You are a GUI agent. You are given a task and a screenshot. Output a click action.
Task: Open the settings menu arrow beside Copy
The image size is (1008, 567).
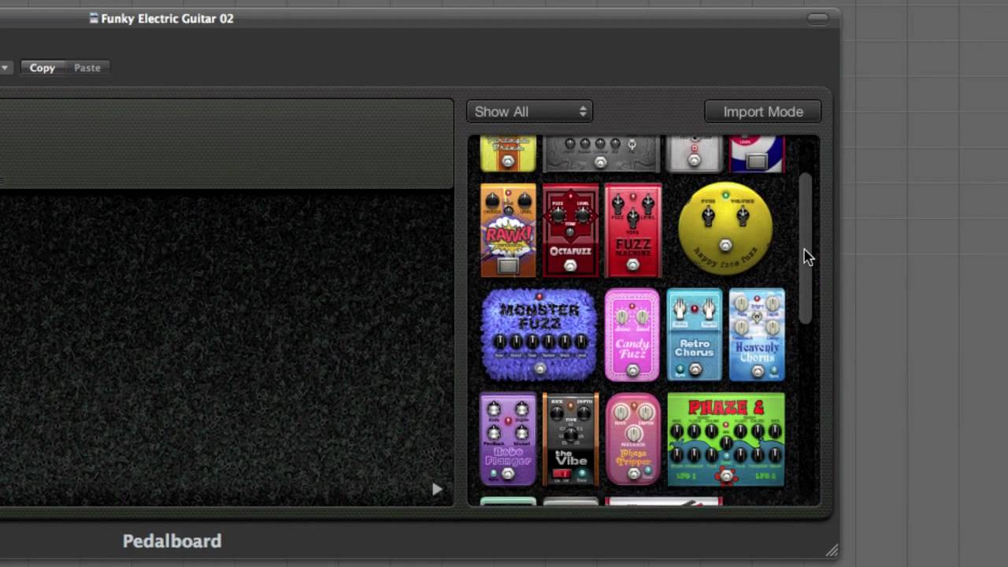(x=5, y=68)
